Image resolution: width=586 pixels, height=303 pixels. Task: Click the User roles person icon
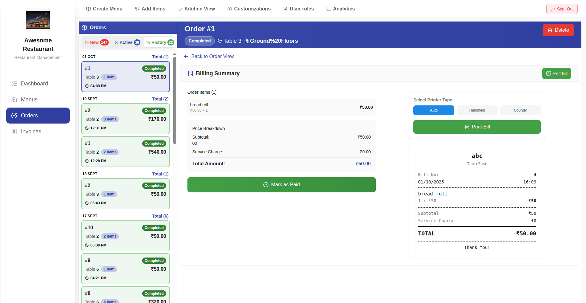click(x=285, y=9)
